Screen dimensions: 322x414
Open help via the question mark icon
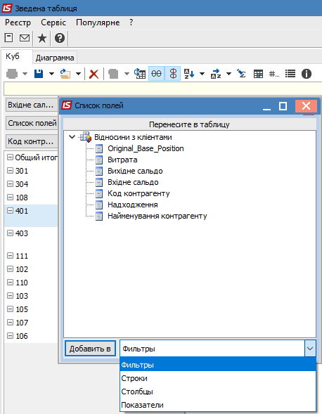coord(60,38)
